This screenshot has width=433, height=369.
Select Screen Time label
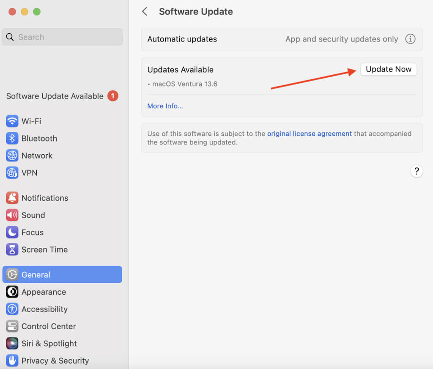pyautogui.click(x=44, y=249)
